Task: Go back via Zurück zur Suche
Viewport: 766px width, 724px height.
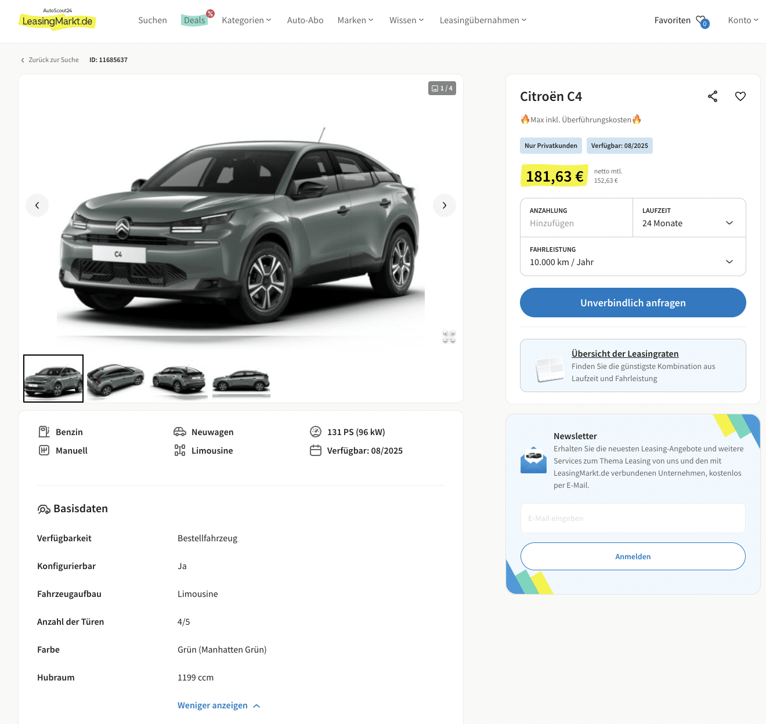Action: pos(49,60)
